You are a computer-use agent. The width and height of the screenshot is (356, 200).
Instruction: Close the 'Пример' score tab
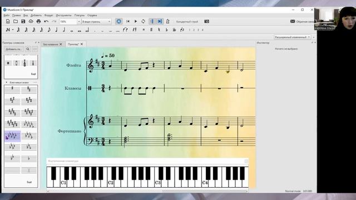click(82, 44)
